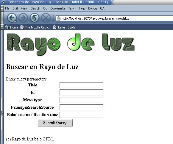Screen dimensions: 173x144
Task: Click the 'Meta type' label
Action: tap(32, 100)
